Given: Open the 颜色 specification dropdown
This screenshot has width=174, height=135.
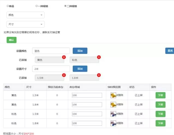Looking at the screenshot, I should 26,15.
